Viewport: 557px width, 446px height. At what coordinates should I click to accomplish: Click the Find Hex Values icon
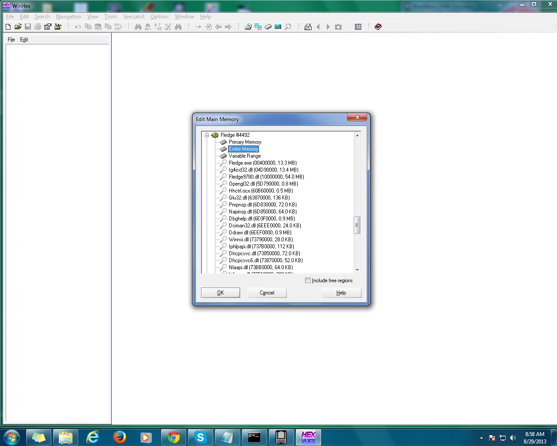(x=148, y=27)
